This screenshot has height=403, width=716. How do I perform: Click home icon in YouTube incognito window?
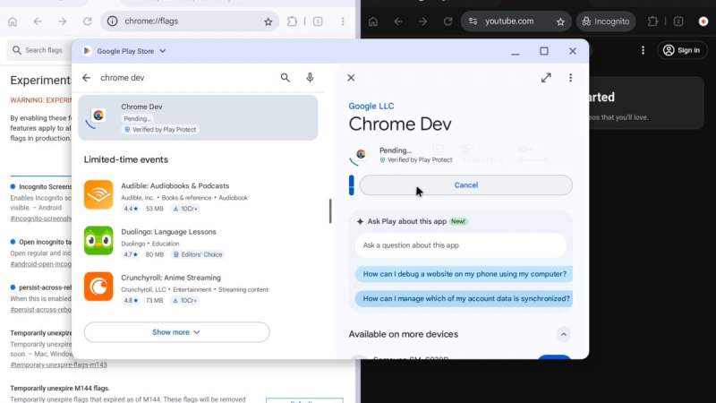373,21
